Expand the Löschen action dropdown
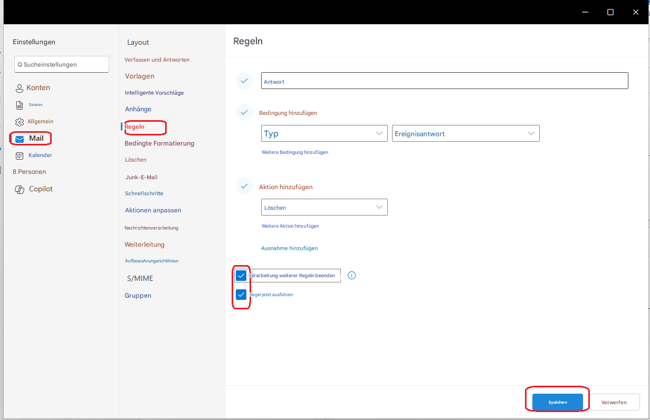This screenshot has height=420, width=650. [324, 207]
